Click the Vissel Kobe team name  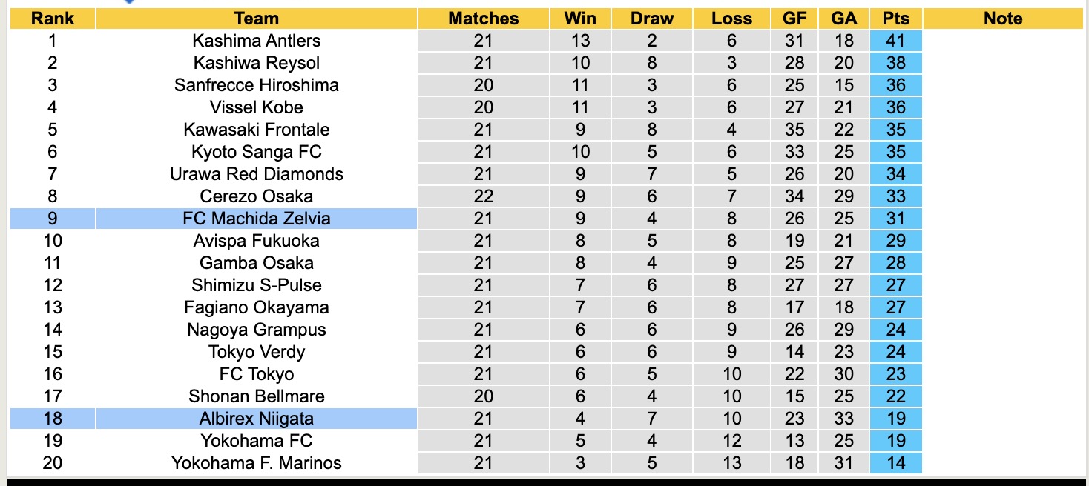256,107
